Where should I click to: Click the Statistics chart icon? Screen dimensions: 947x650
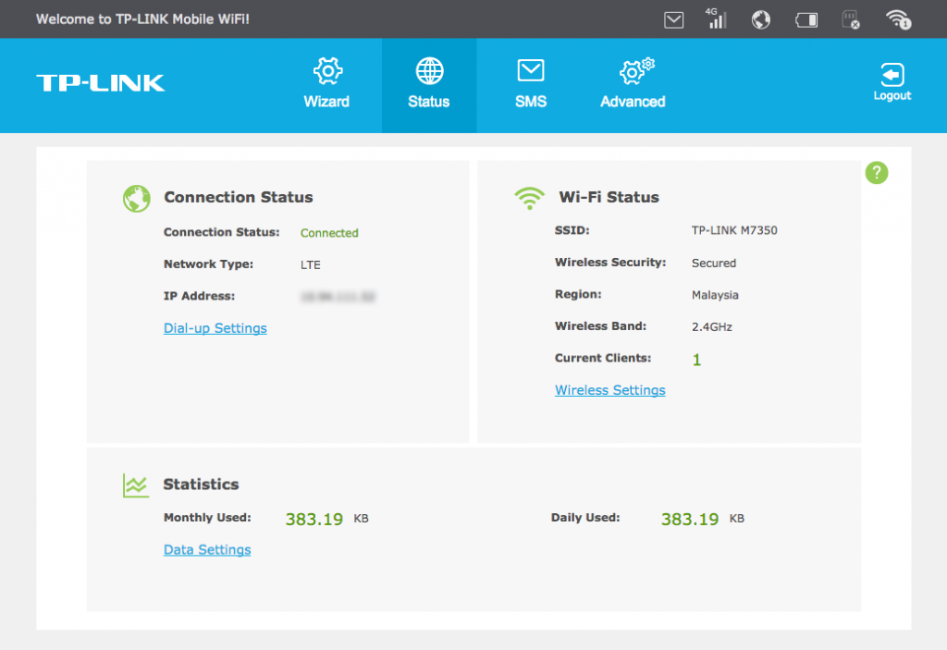click(x=135, y=485)
